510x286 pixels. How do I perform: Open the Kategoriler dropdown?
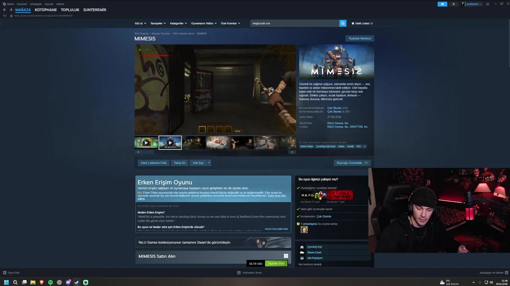(178, 23)
